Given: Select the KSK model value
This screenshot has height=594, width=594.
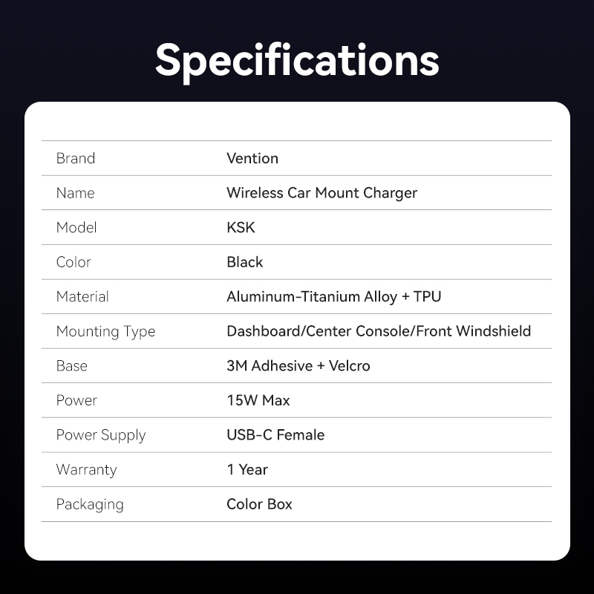Looking at the screenshot, I should pos(241,227).
